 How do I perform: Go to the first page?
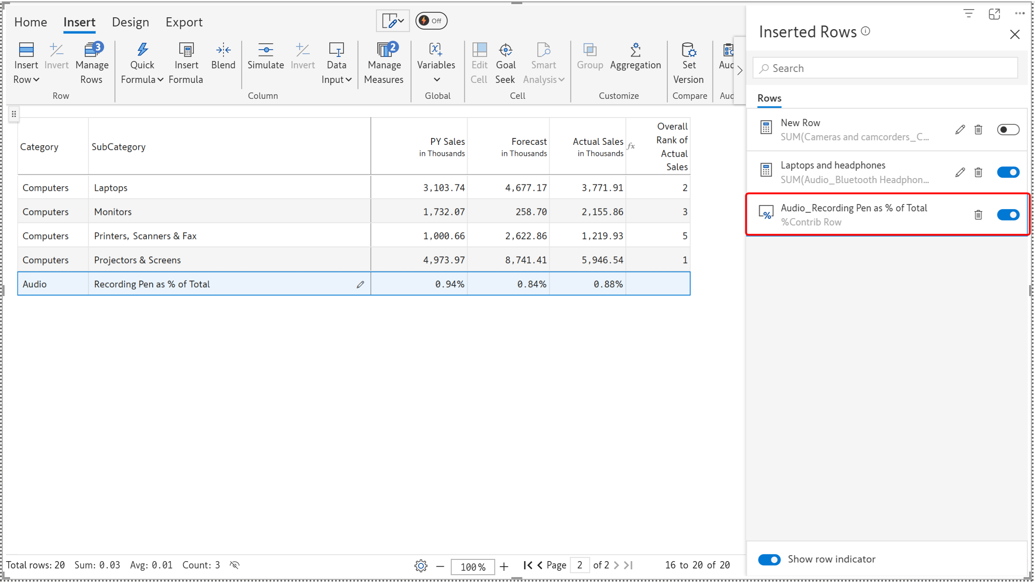tap(528, 565)
